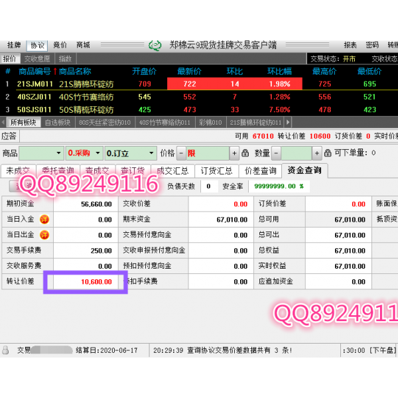This screenshot has height=398, width=398.
Task: Sort by 开盘价 column header
Action: point(144,72)
